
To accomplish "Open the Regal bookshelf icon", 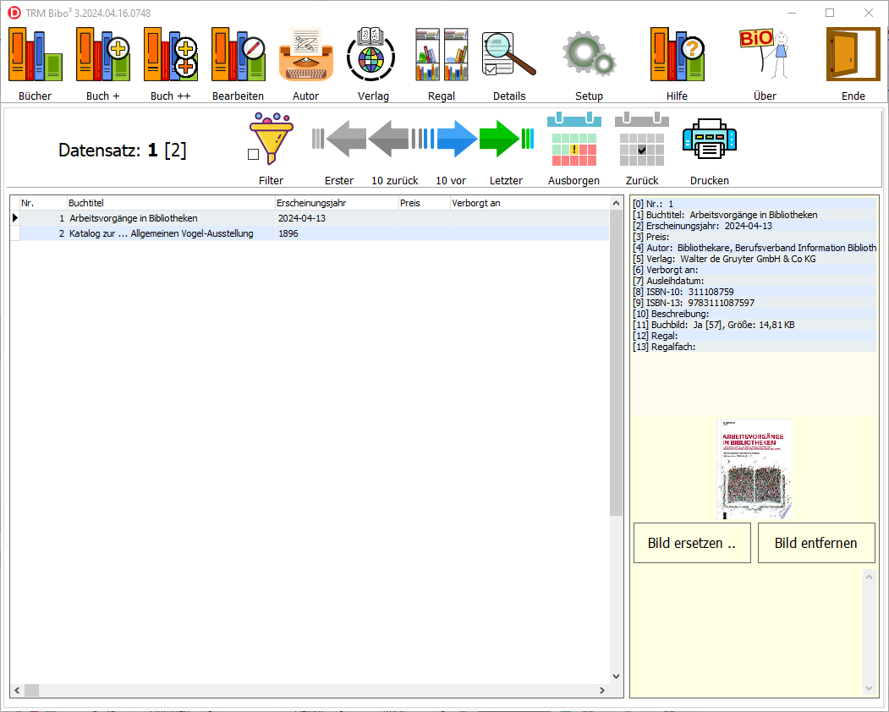I will click(441, 55).
